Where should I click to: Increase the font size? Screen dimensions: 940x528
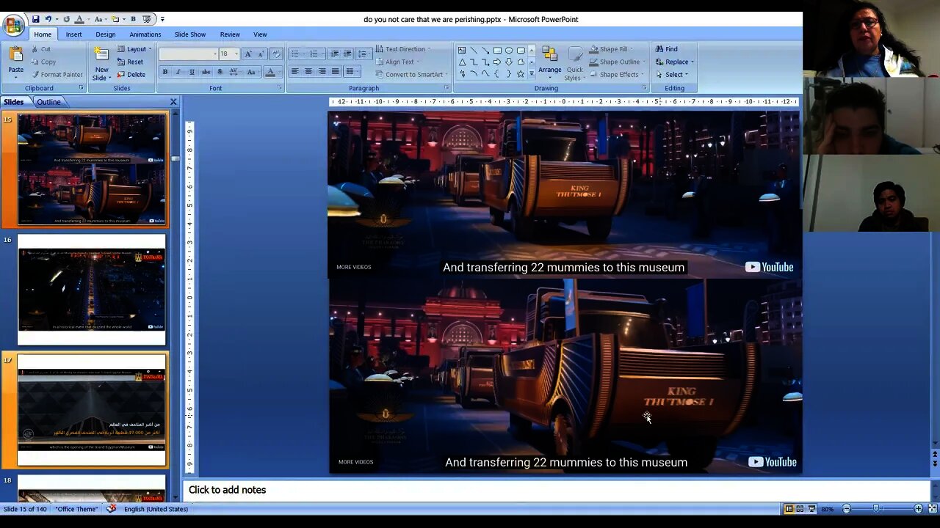247,54
